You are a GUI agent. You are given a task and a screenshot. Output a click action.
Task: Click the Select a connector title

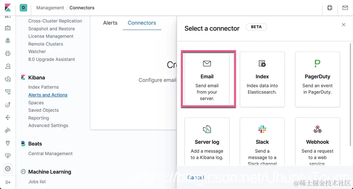[x=212, y=28]
